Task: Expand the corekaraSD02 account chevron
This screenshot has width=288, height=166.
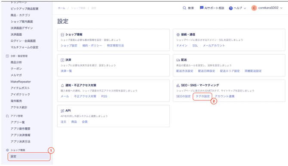Action: click(x=281, y=8)
